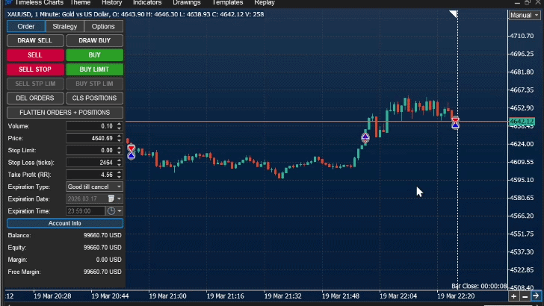Select the trade marker at current bar
The width and height of the screenshot is (544, 306).
(456, 122)
